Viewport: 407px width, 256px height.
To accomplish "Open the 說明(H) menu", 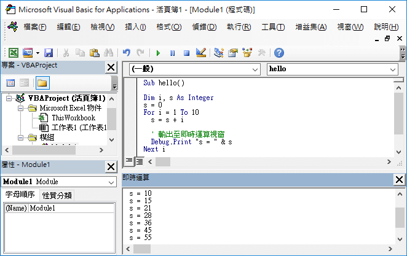I will click(x=386, y=27).
